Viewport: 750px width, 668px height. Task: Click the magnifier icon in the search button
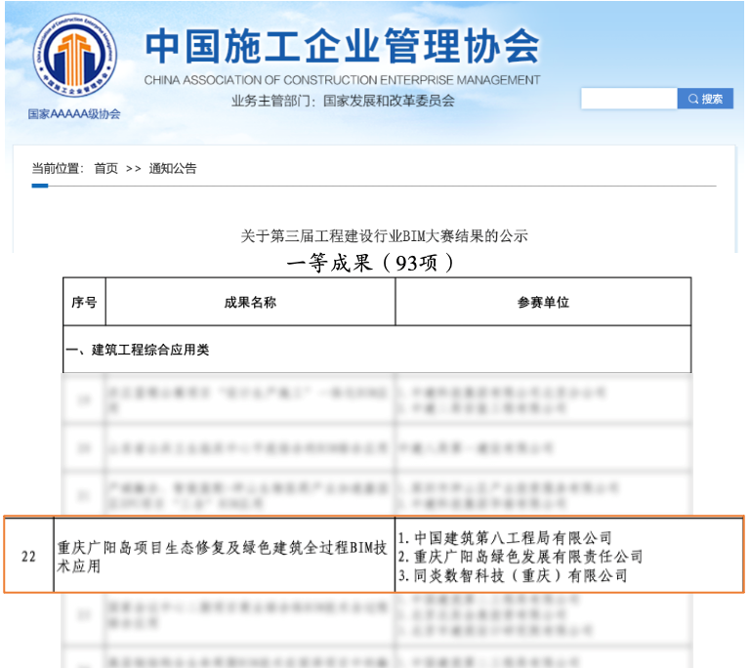(693, 100)
